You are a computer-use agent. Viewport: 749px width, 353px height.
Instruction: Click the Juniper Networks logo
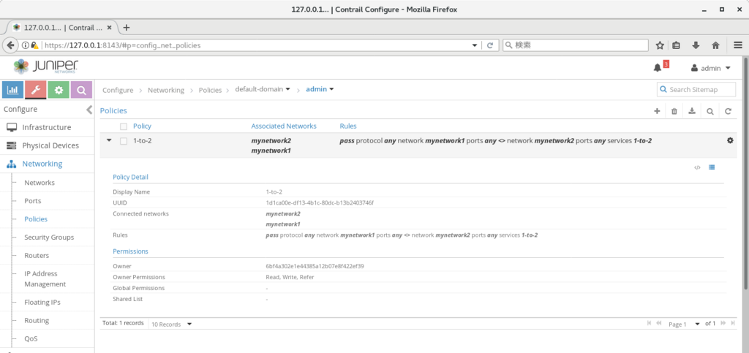pos(46,67)
